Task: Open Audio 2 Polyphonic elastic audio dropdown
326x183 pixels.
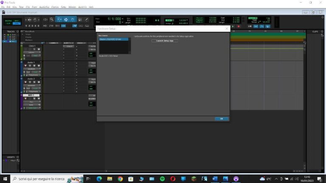Action: [34, 91]
